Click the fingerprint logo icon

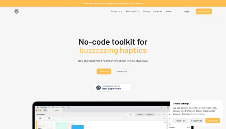tap(17, 11)
